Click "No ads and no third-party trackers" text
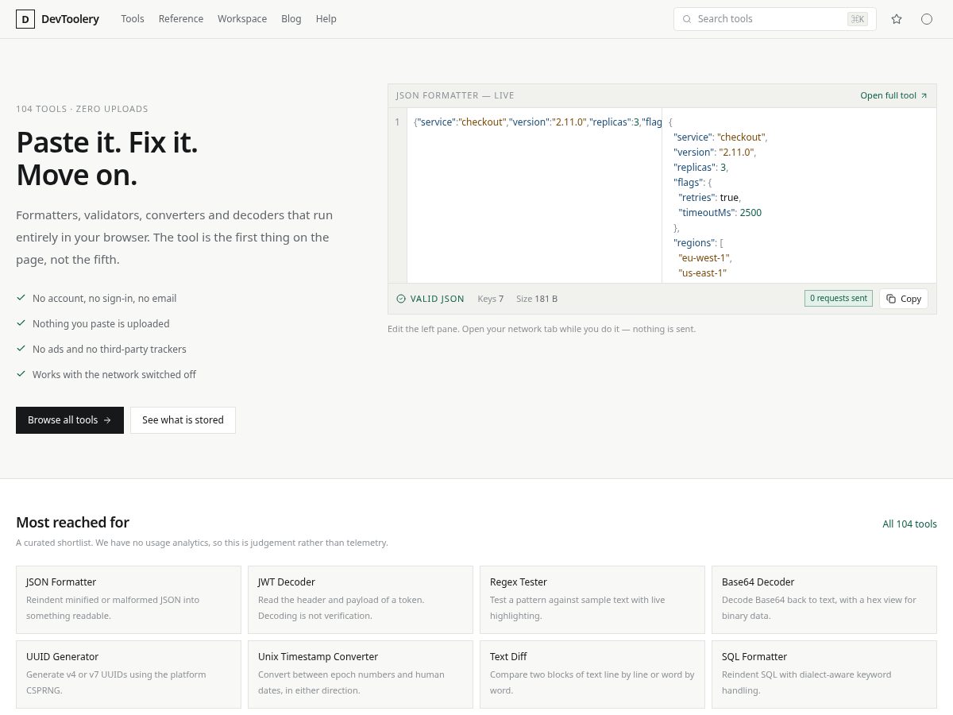953x715 pixels. (110, 350)
